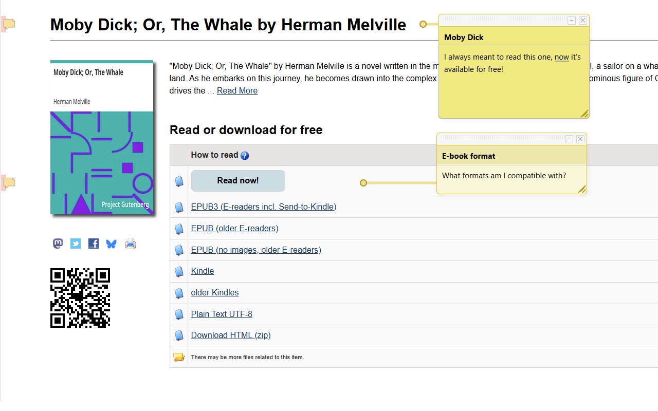Close the 'E-book format' note
The image size is (658, 411).
pos(580,139)
